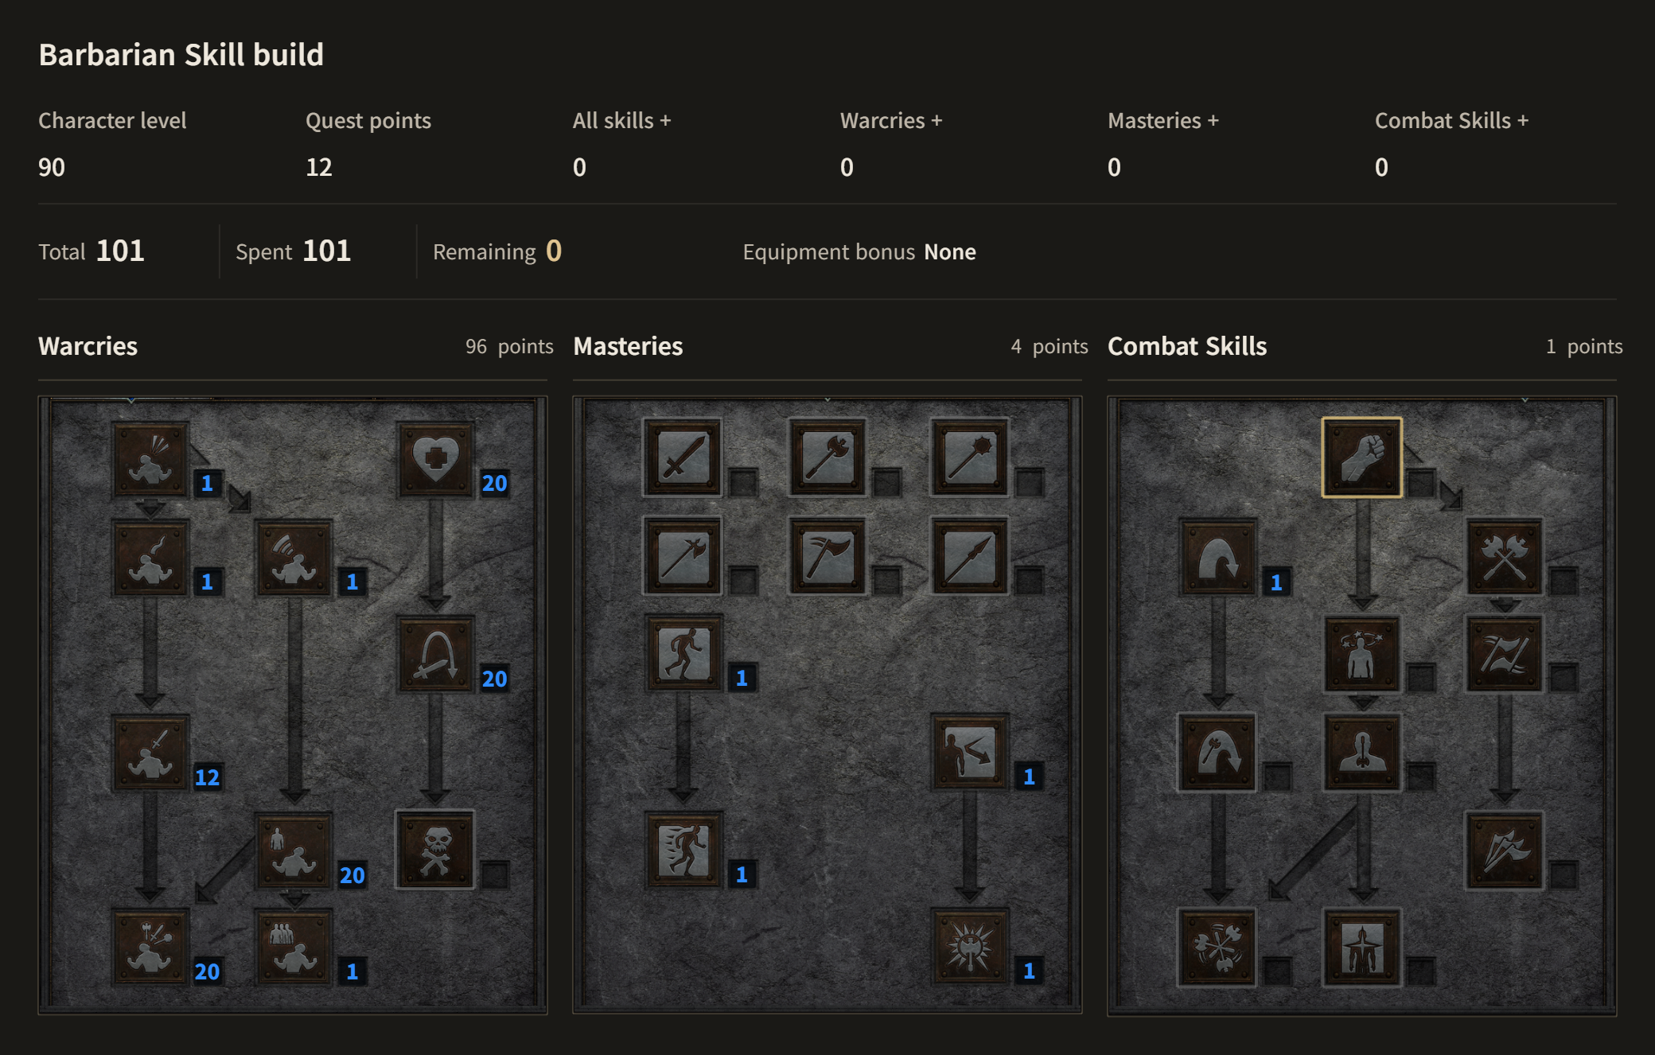Click the Sword Mastery icon
Viewport: 1655px width, 1055px height.
[683, 457]
